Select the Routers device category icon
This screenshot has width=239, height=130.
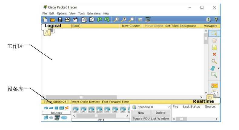pyautogui.click(x=46, y=108)
